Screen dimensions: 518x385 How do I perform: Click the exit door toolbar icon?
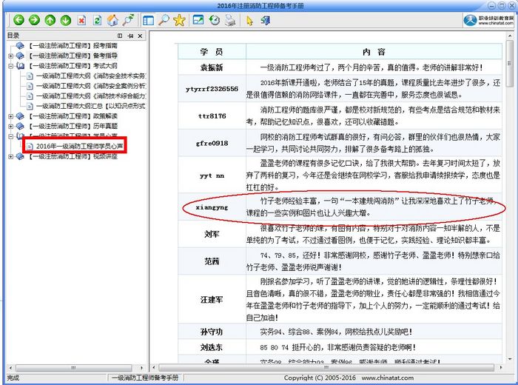(x=265, y=21)
